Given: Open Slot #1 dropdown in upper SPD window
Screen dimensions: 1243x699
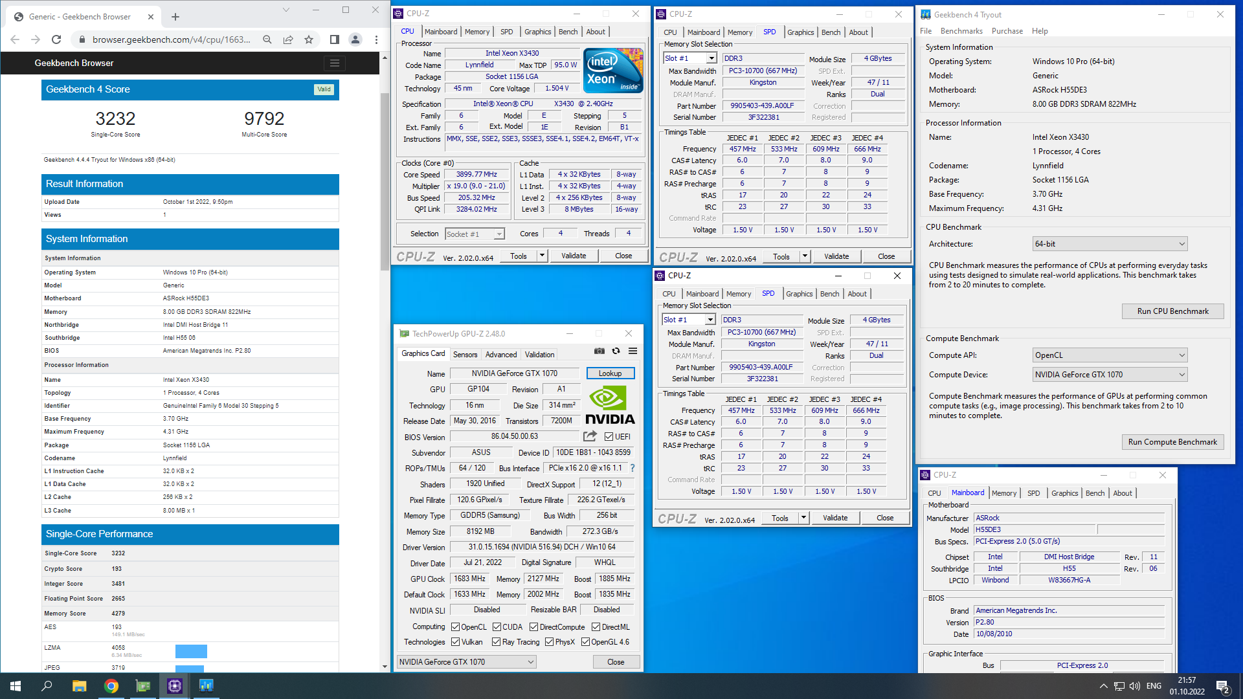Looking at the screenshot, I should click(x=690, y=58).
